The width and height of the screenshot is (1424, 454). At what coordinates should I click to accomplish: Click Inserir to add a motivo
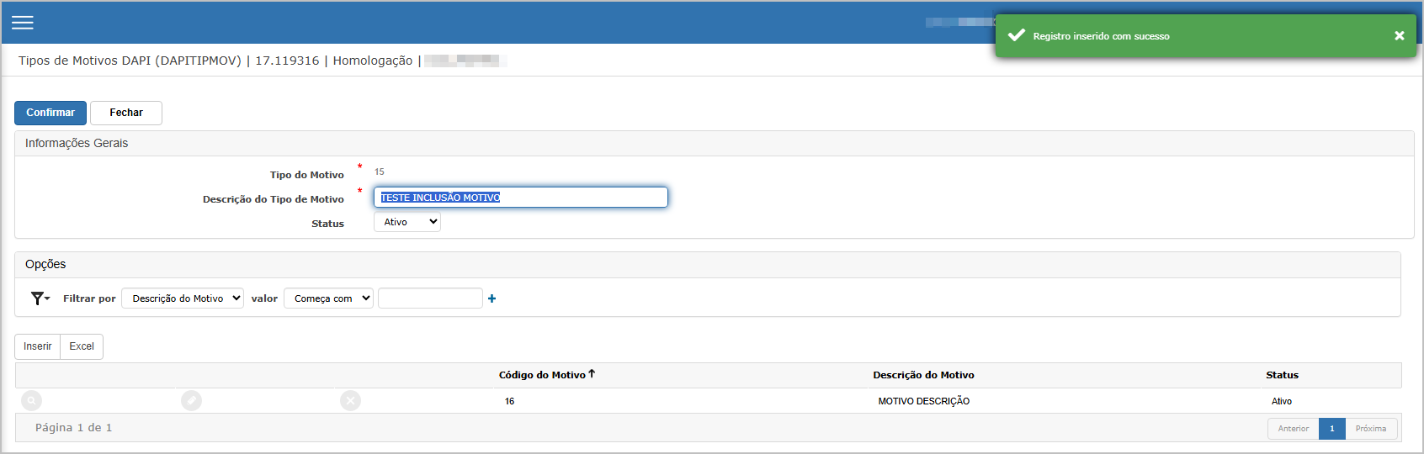(38, 346)
